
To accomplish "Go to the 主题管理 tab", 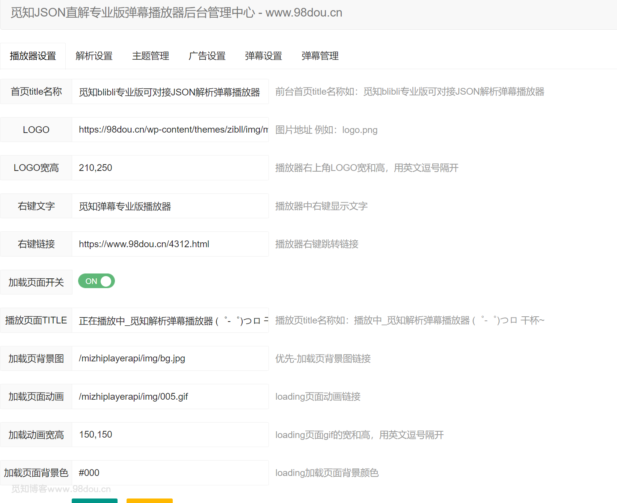I will click(x=151, y=56).
